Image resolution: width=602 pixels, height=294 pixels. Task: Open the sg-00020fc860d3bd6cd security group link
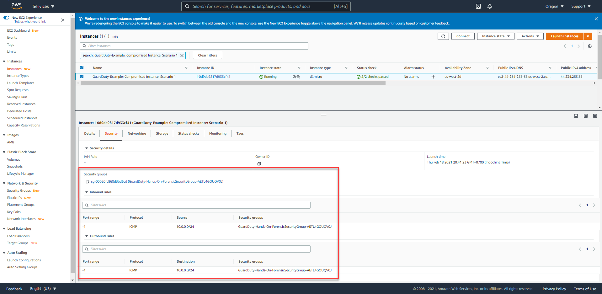pos(157,182)
